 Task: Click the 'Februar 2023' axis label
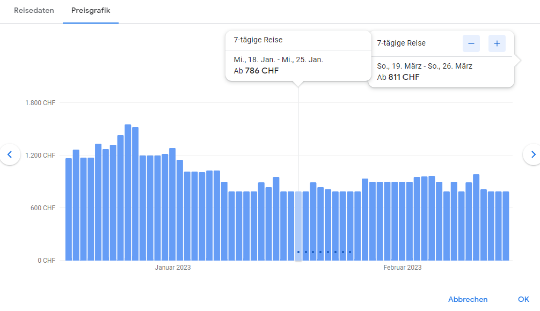402,268
